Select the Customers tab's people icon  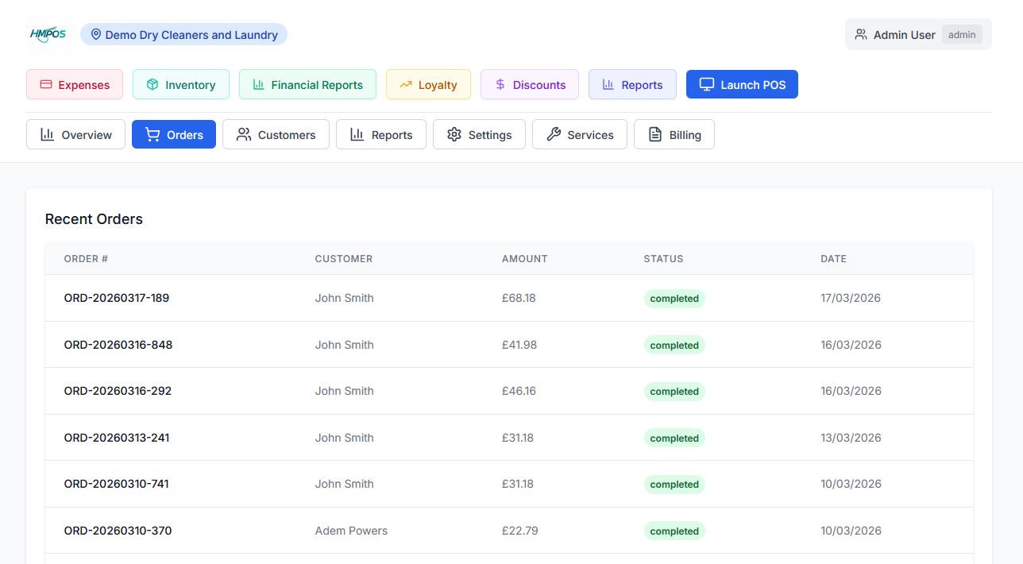pos(244,135)
